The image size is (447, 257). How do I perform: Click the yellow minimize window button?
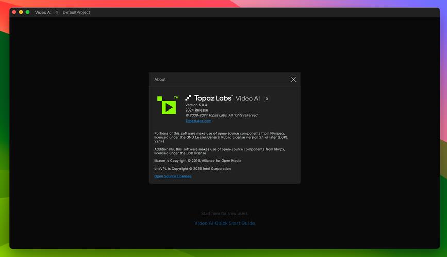click(x=21, y=12)
